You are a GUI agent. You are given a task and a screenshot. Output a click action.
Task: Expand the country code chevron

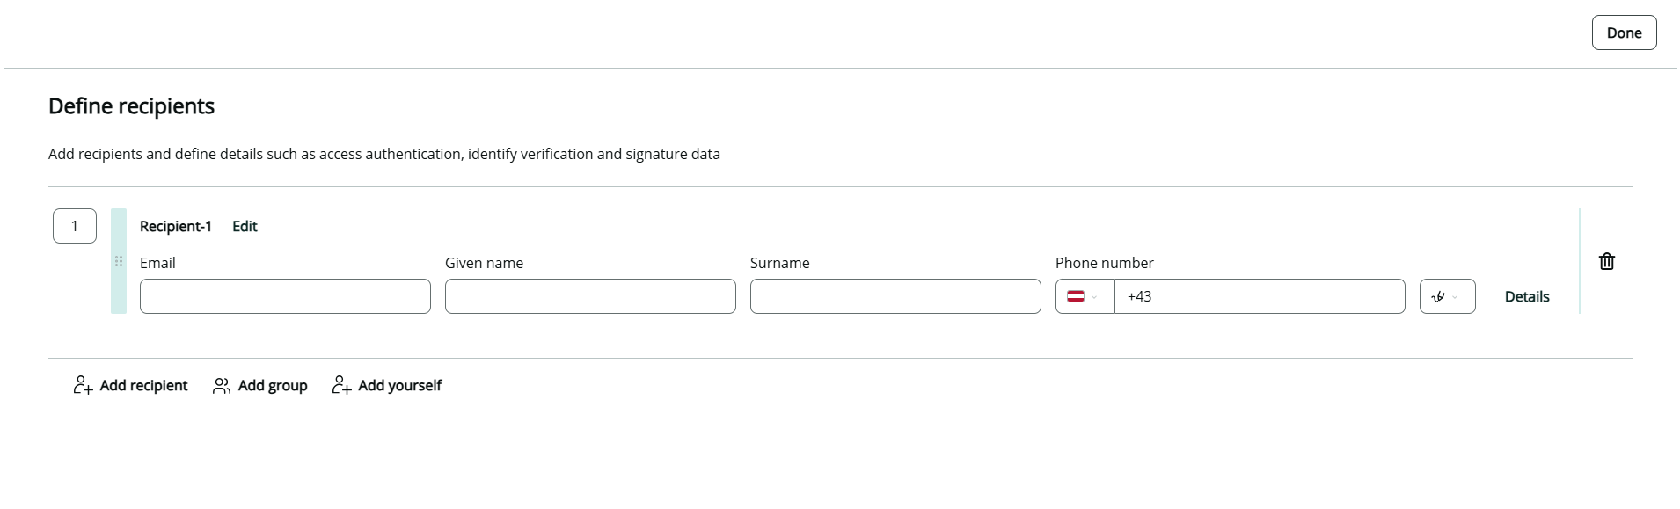pos(1094,297)
